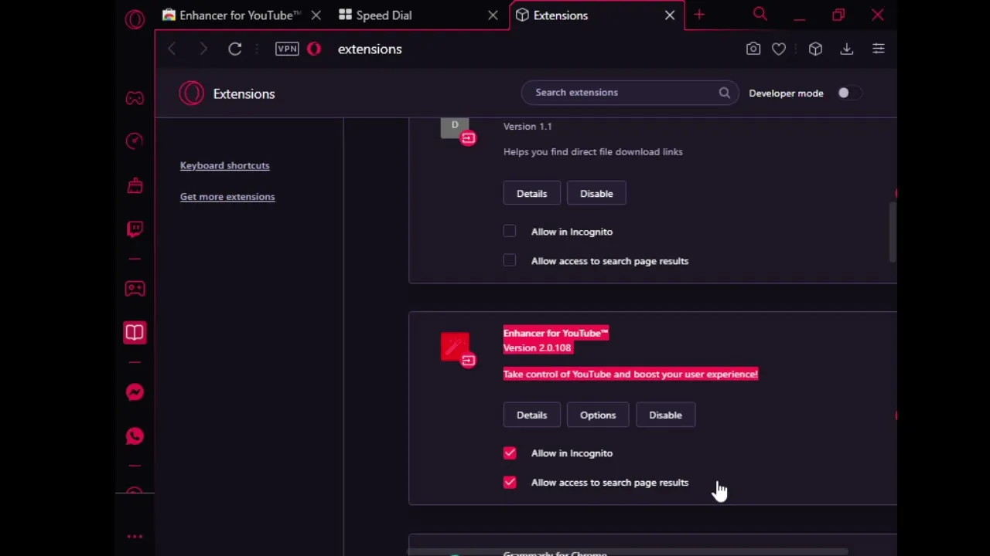The image size is (990, 556).
Task: Check search page results access for download links extension
Action: click(510, 260)
